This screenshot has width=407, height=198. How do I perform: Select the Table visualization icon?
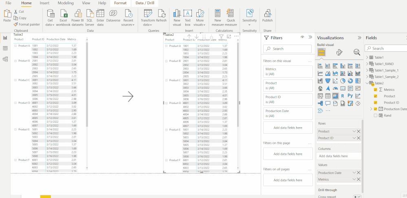(x=328, y=96)
